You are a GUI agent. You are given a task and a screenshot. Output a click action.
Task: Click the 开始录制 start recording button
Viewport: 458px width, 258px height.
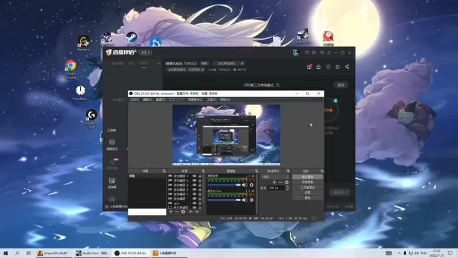tap(307, 182)
